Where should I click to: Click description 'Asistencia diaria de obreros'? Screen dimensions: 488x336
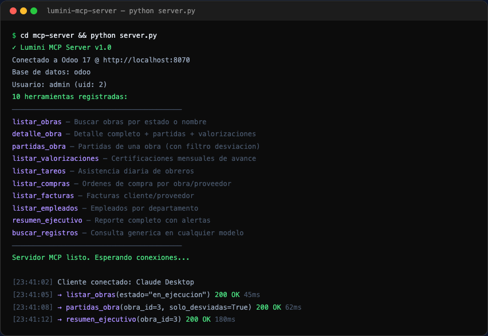(136, 171)
